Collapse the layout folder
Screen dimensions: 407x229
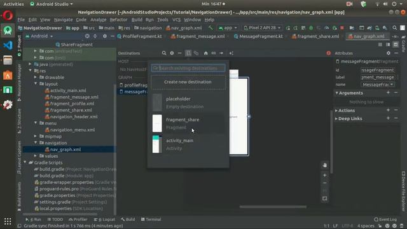tap(36, 83)
